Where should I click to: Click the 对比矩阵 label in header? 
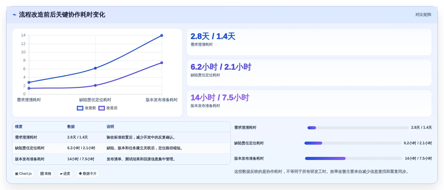tap(423, 15)
